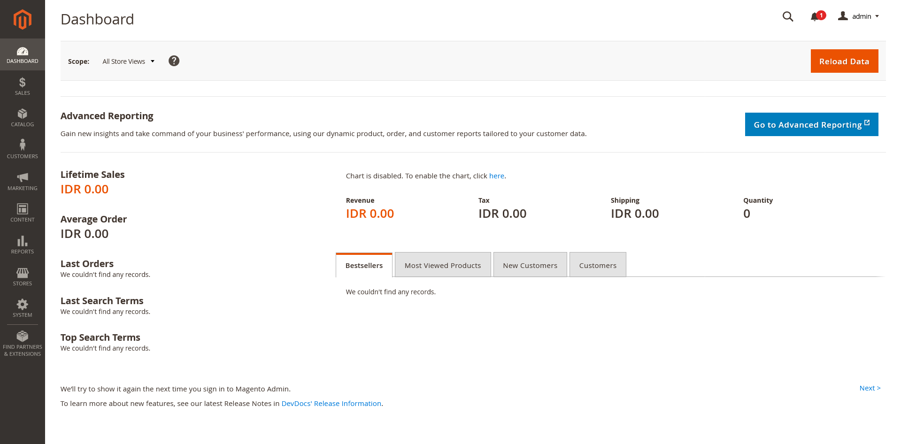Open the Content sidebar menu
Image resolution: width=901 pixels, height=444 pixels.
point(23,213)
